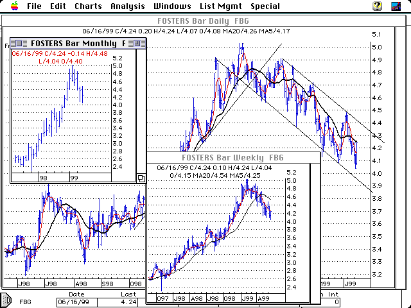
Task: Click the red Monthly line starting 06/16/99 C/4.24
Action: 60,54
